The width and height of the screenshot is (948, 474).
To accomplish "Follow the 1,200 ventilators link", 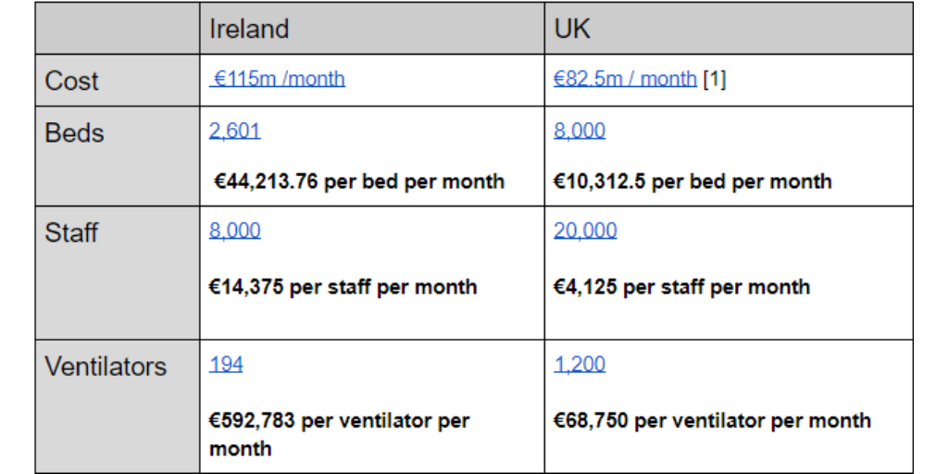I will pyautogui.click(x=580, y=365).
